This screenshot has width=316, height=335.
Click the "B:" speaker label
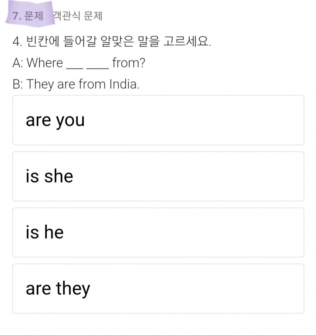[x=18, y=84]
